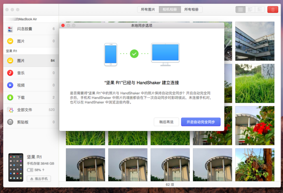The width and height of the screenshot is (283, 193).
Task: Click the 坚果 R1 phone screen preview
Action: [16, 167]
